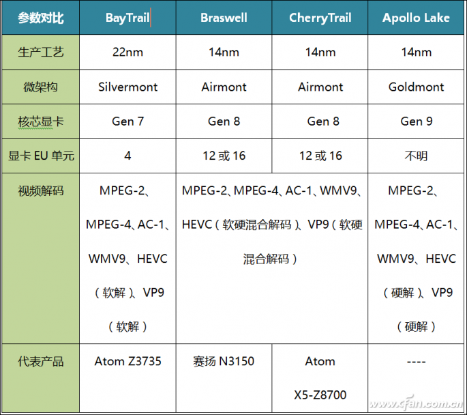Click the 14nm cell under Apollo Lake
Screen dimensions: 467x415
coord(416,52)
